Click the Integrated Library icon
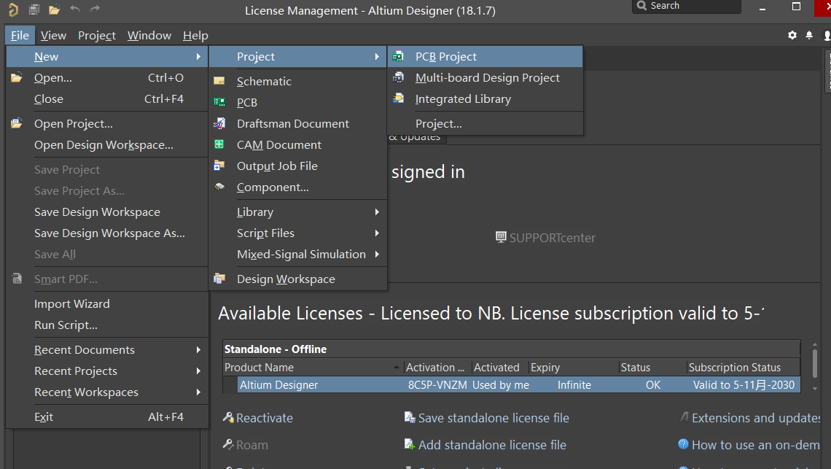831x469 pixels. tap(398, 99)
